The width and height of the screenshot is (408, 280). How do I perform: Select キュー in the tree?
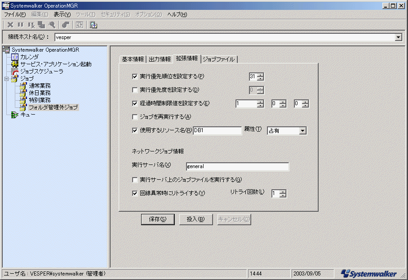point(27,115)
